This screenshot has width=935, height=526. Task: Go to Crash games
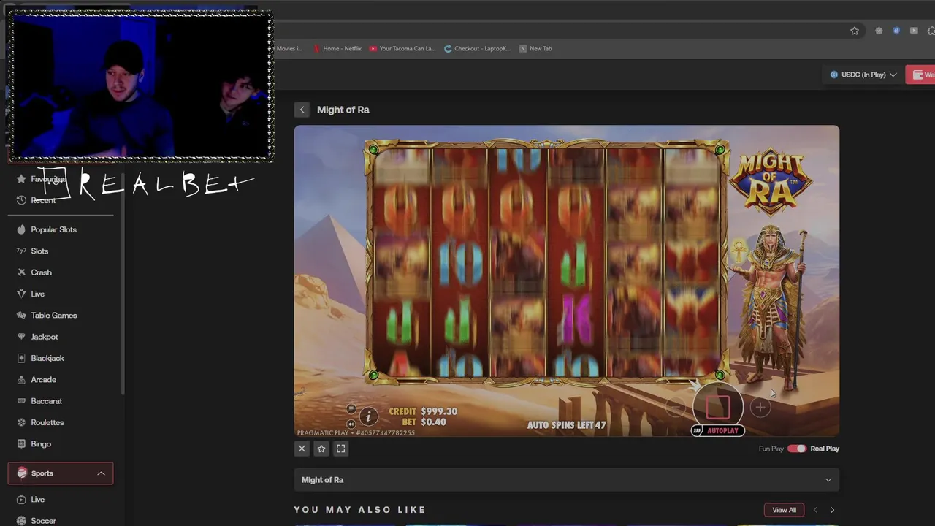(x=41, y=272)
